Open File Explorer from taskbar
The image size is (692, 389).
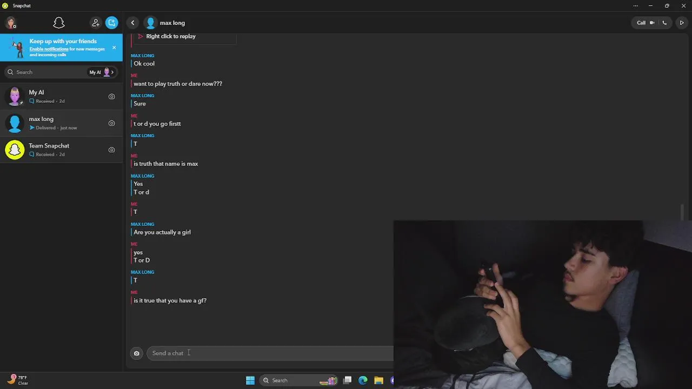(378, 380)
